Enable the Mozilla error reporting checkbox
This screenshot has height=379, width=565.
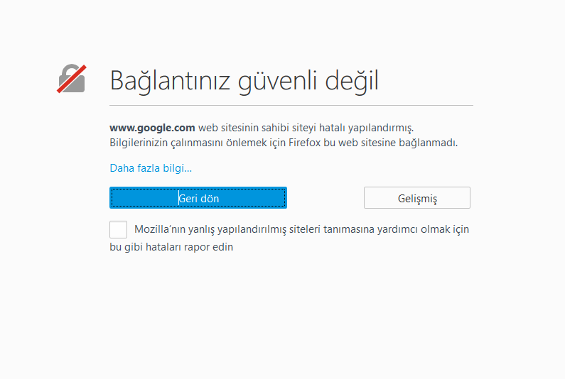click(x=118, y=230)
